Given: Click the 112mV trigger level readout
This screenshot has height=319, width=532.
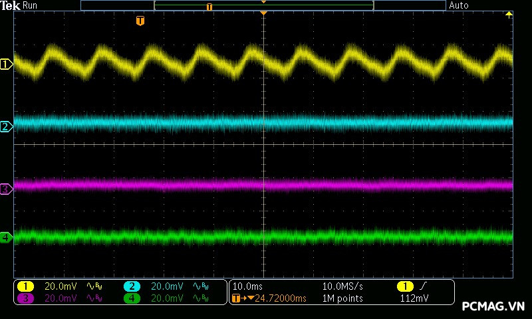Looking at the screenshot, I should pos(414,298).
